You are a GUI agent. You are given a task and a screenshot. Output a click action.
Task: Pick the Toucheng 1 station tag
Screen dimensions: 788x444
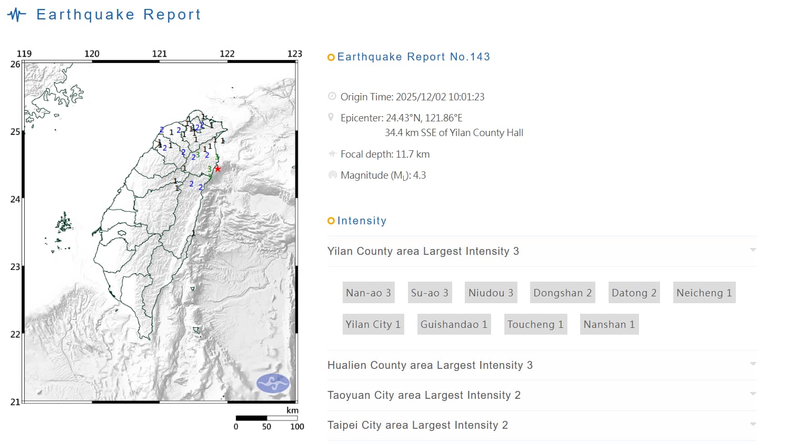pyautogui.click(x=535, y=324)
